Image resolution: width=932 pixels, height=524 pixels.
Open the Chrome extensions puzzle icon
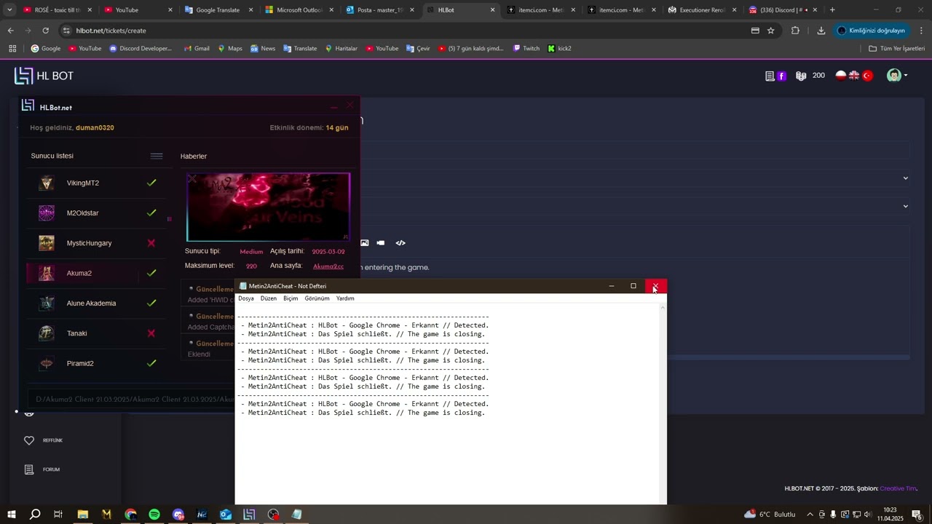point(795,31)
